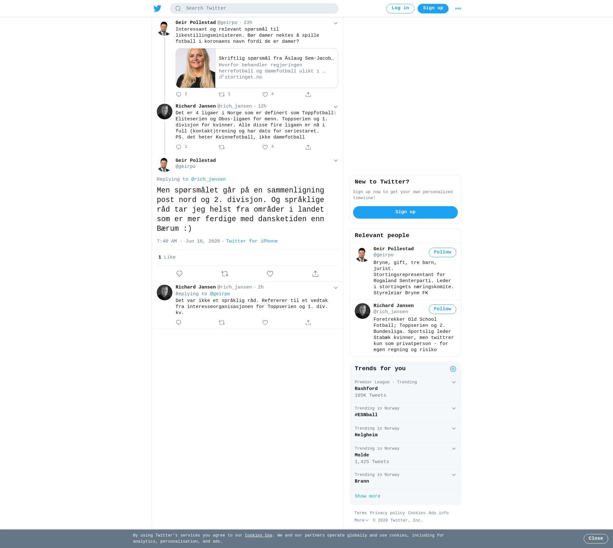The height and width of the screenshot is (548, 613).
Task: Like the main tweet by Geir Pollestad
Action: (x=270, y=274)
